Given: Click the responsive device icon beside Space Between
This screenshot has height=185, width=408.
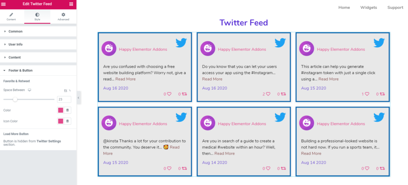Looking at the screenshot, I should pos(29,90).
